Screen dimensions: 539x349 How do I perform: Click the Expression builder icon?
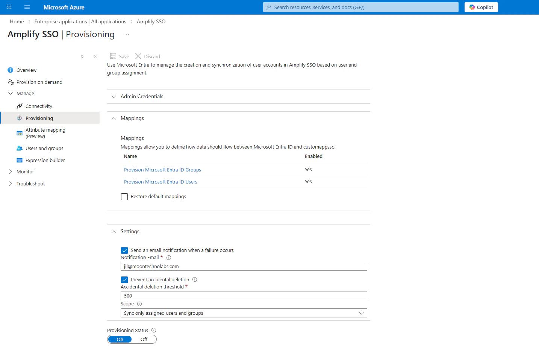(x=20, y=160)
